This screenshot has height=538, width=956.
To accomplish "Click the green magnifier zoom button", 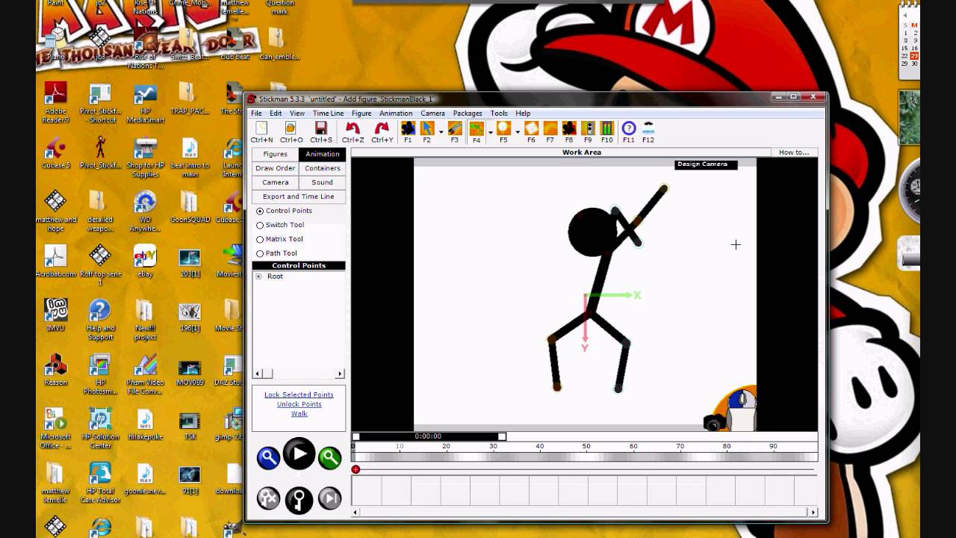I will (x=329, y=457).
